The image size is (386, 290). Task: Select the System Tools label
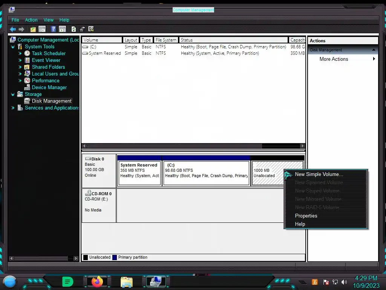(39, 46)
